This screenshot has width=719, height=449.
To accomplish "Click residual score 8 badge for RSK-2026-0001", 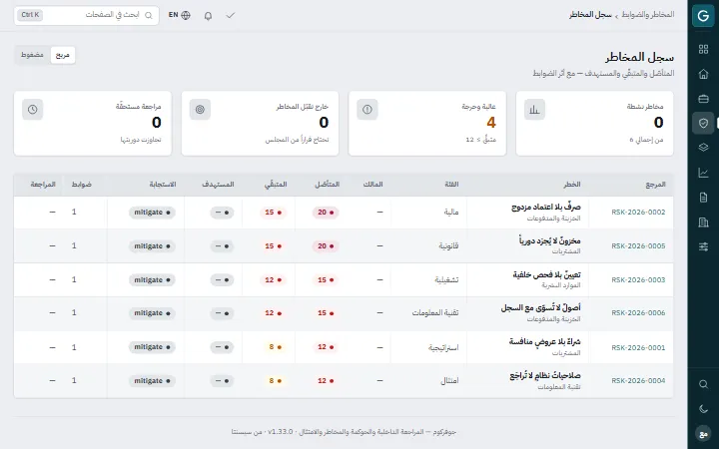I will click(x=276, y=347).
